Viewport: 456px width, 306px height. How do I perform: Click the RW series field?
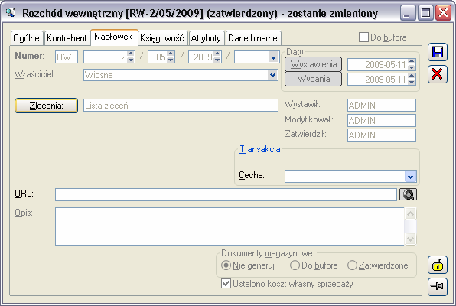(67, 57)
